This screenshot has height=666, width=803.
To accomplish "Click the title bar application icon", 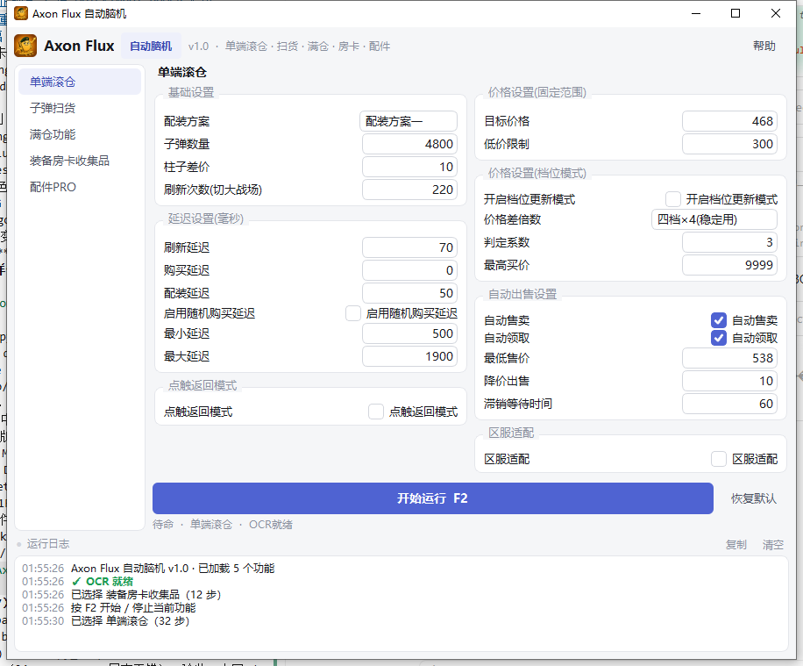I will point(21,13).
